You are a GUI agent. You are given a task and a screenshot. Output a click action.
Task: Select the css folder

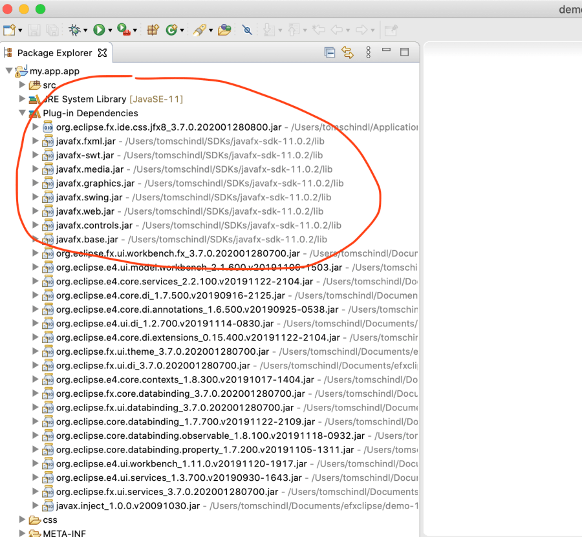tap(50, 520)
